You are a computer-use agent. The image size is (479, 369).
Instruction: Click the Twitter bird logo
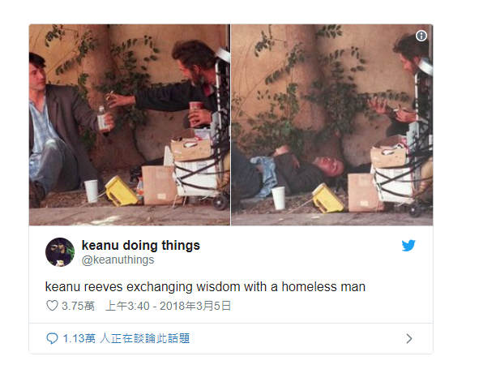[408, 245]
